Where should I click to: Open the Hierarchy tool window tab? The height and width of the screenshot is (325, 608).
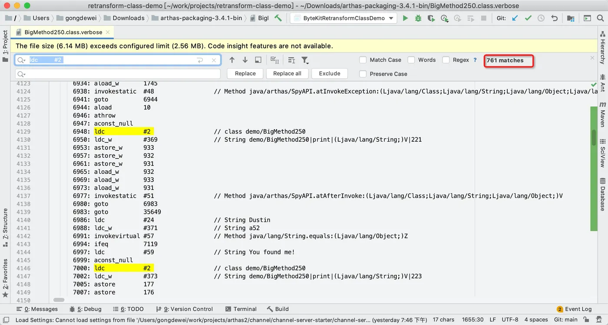(x=603, y=47)
